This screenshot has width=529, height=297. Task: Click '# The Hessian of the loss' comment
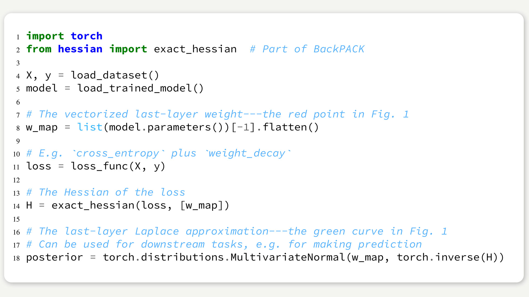pyautogui.click(x=106, y=193)
